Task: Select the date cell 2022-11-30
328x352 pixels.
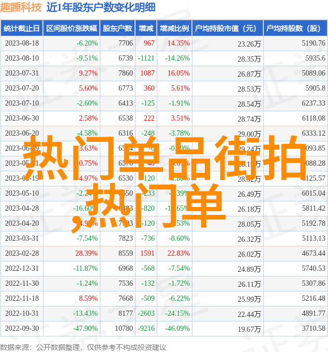Action: [22, 284]
